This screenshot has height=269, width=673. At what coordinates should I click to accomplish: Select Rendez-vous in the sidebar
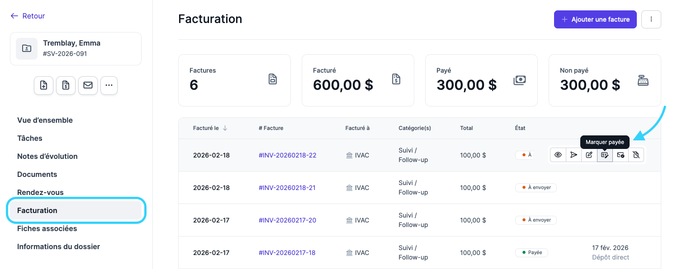click(40, 192)
